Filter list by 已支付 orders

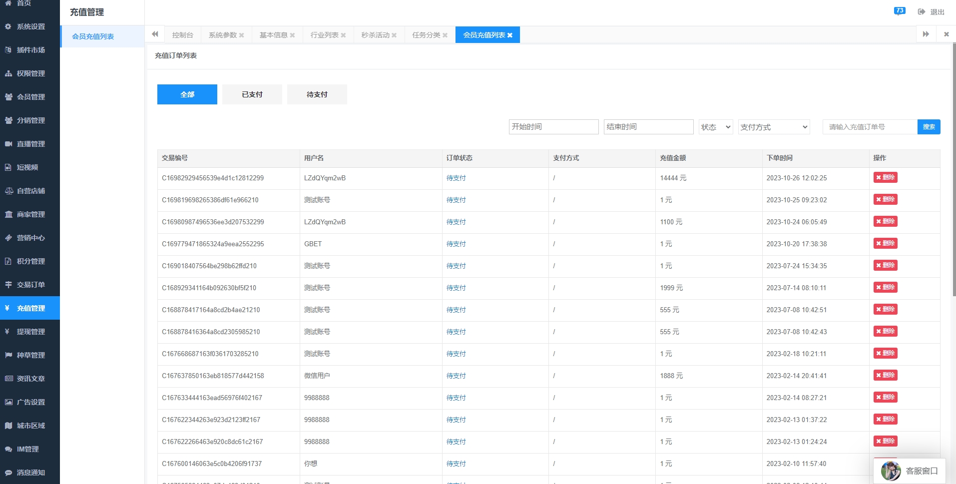coord(252,94)
